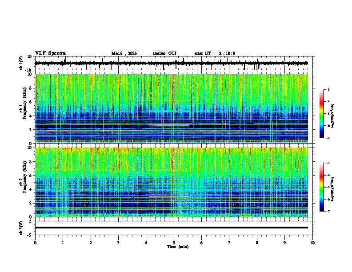Click time-axis tick label "6"
Viewport: 352px width, 272px height.
(x=202, y=243)
